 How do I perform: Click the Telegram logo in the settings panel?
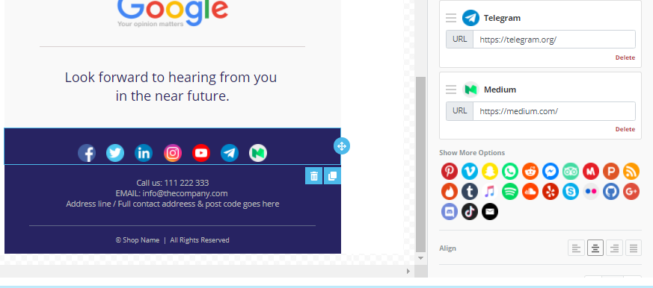click(470, 18)
